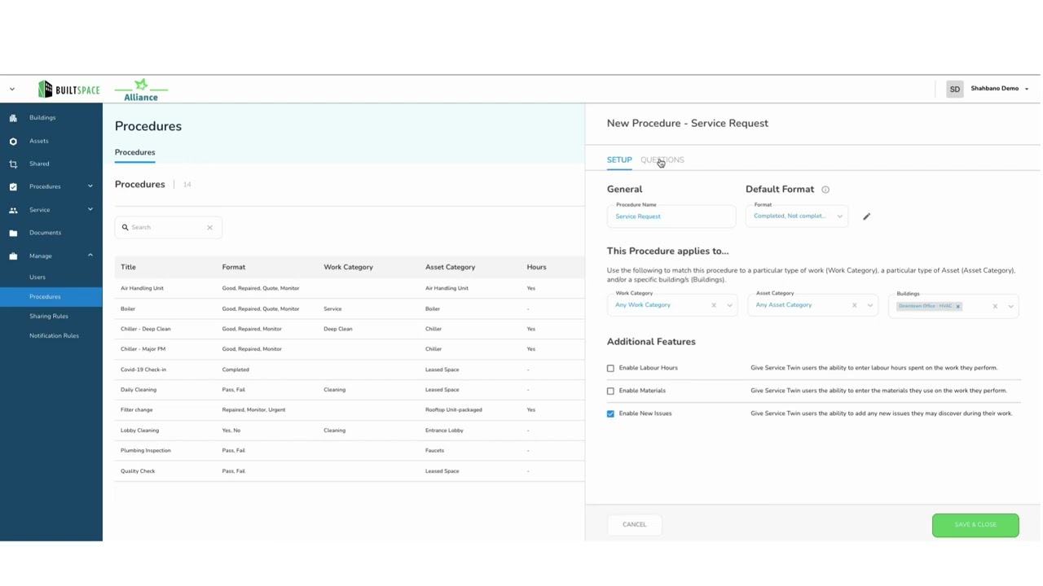Sort by Hours column header
Image resolution: width=1043 pixels, height=586 pixels.
coord(536,268)
